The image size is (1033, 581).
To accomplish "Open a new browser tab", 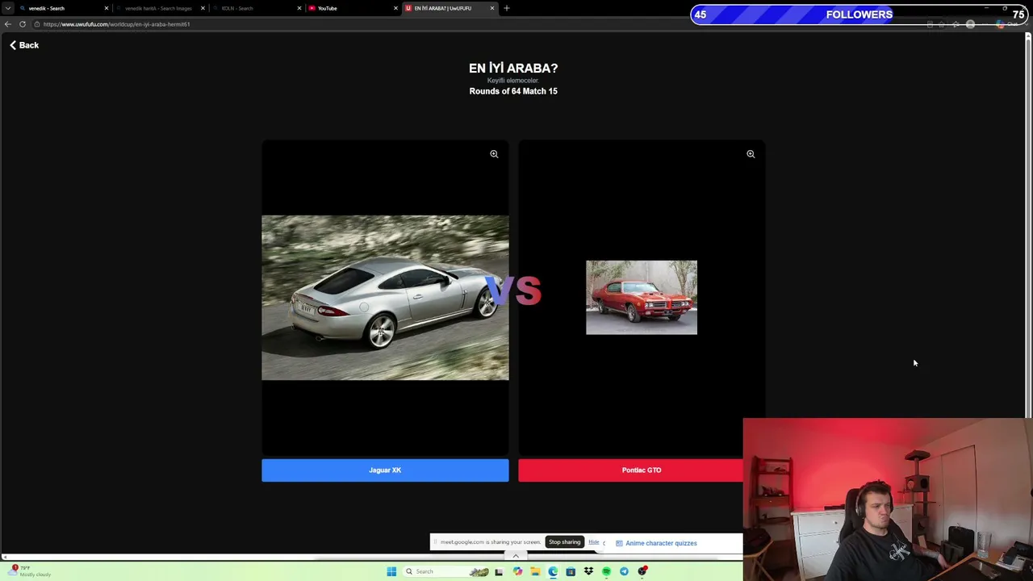I will (507, 8).
